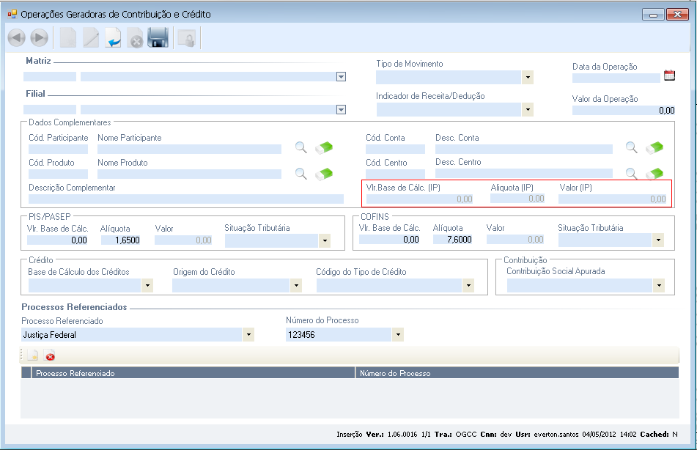
Task: Open the Data da Operação calendar picker
Action: [668, 75]
